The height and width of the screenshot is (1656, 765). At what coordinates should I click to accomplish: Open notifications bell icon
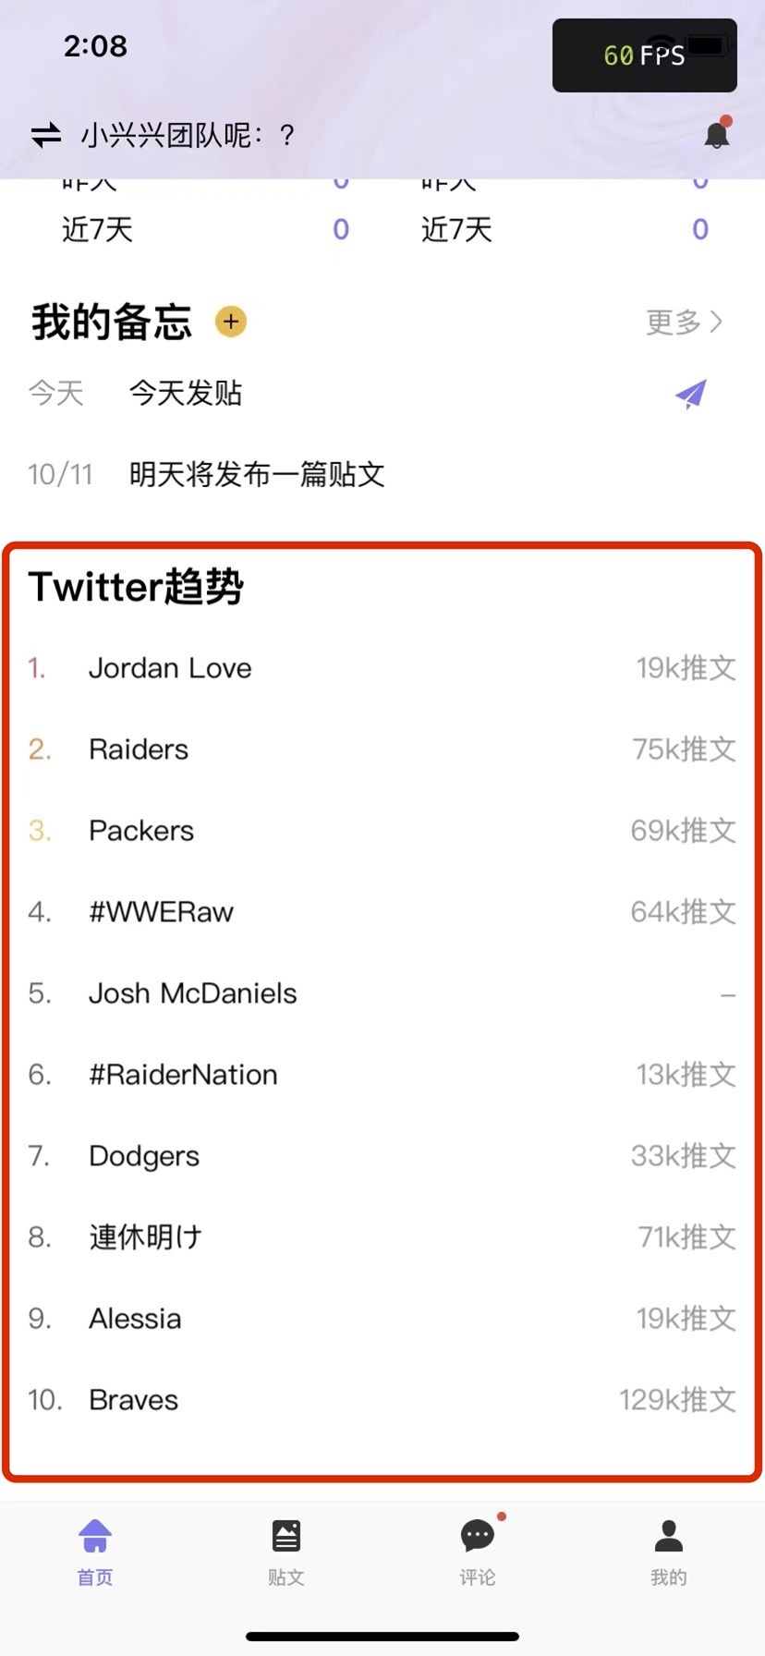pos(718,134)
